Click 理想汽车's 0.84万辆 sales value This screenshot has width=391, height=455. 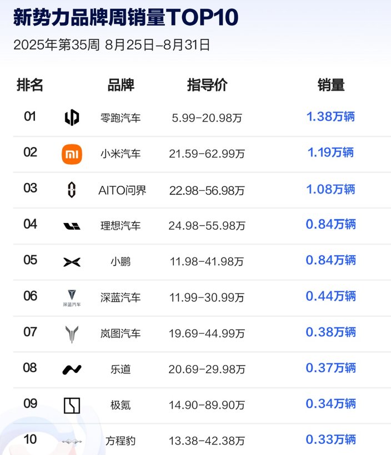330,225
